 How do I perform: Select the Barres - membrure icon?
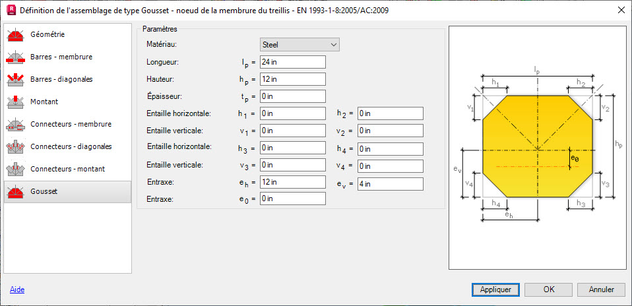16,57
